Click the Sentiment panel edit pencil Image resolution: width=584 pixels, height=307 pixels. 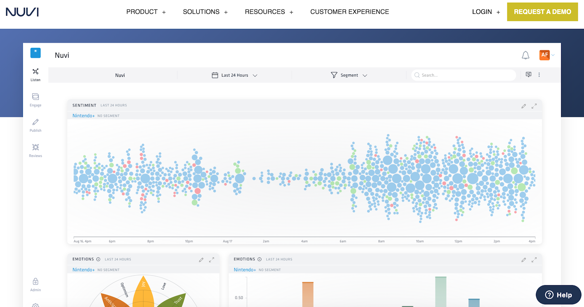click(x=524, y=106)
